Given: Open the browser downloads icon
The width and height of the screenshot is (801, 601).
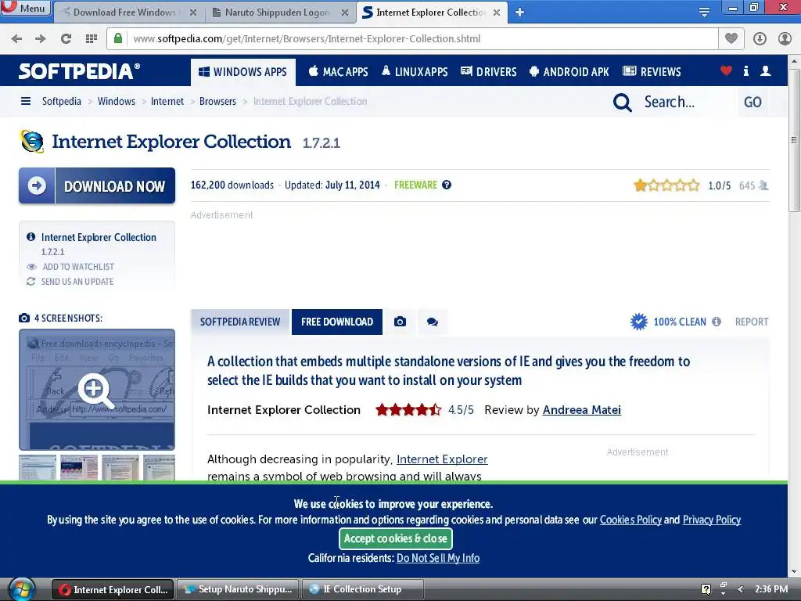Looking at the screenshot, I should click(x=760, y=39).
